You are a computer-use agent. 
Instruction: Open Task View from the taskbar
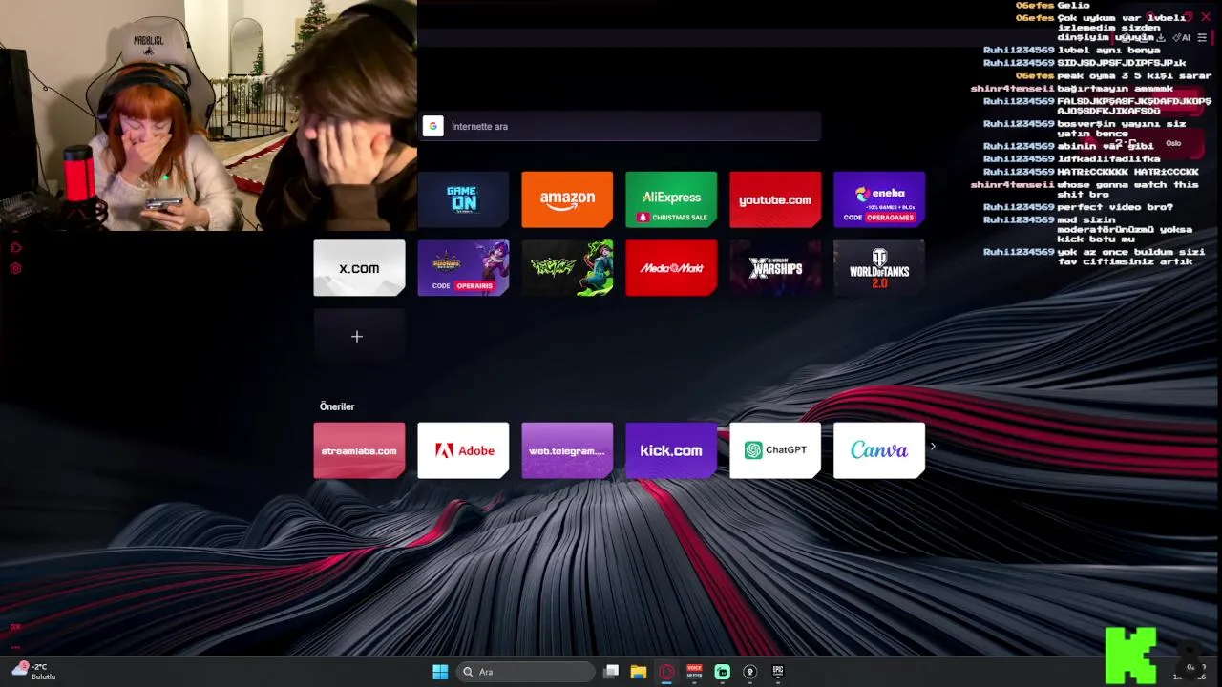click(611, 672)
